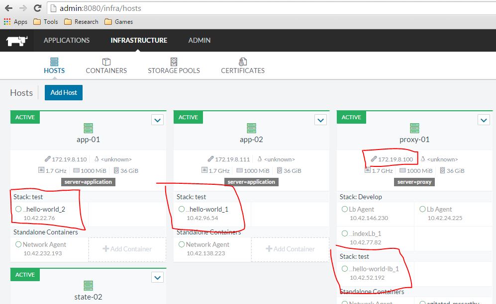Click the proxy-01 host server icon

tap(414, 128)
